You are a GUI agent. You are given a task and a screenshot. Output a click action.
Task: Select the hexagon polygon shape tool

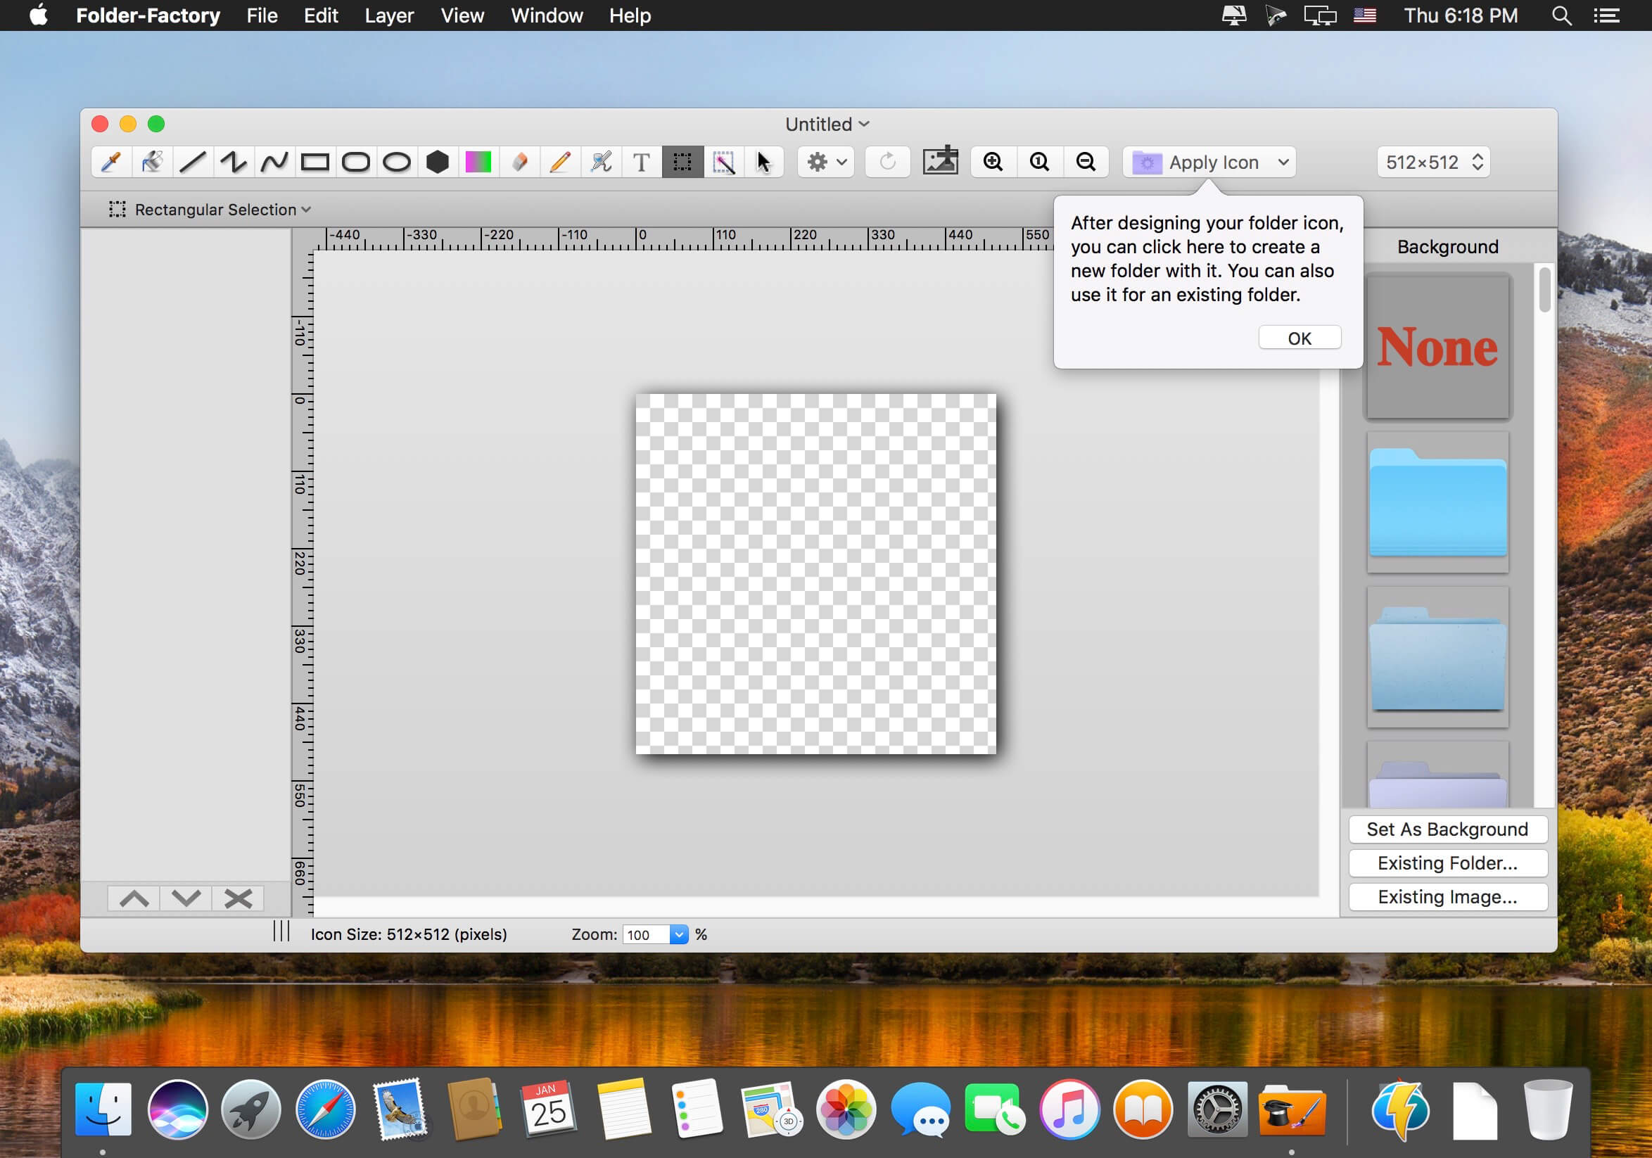point(438,162)
